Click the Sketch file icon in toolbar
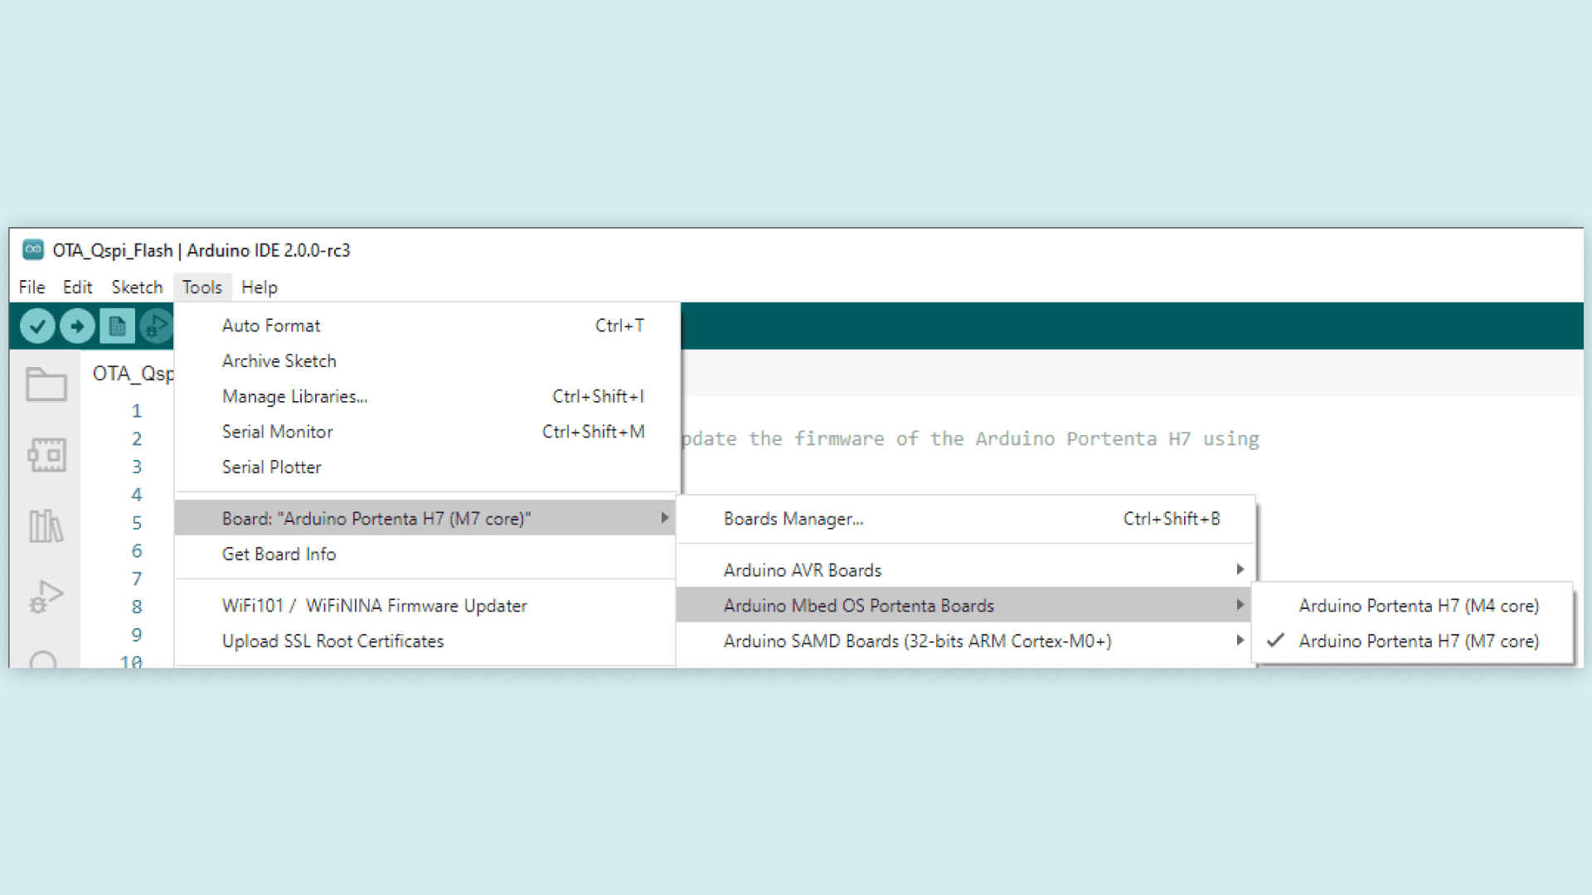The image size is (1592, 895). tap(117, 326)
